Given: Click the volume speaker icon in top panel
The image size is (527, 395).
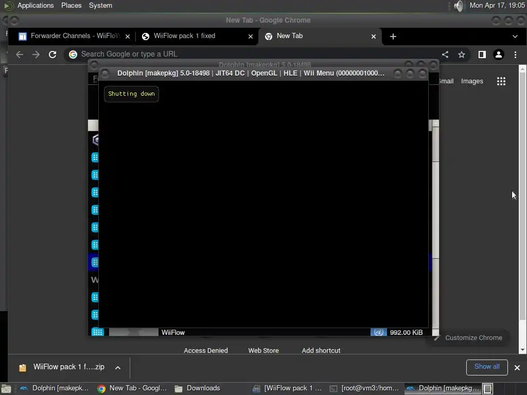Looking at the screenshot, I should click(x=459, y=6).
